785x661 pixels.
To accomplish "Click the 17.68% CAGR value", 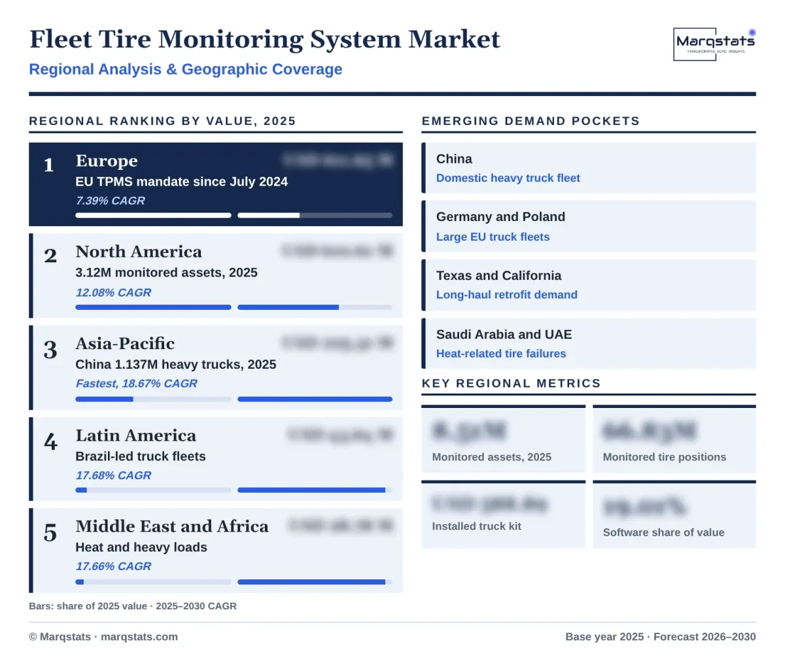I will point(113,475).
